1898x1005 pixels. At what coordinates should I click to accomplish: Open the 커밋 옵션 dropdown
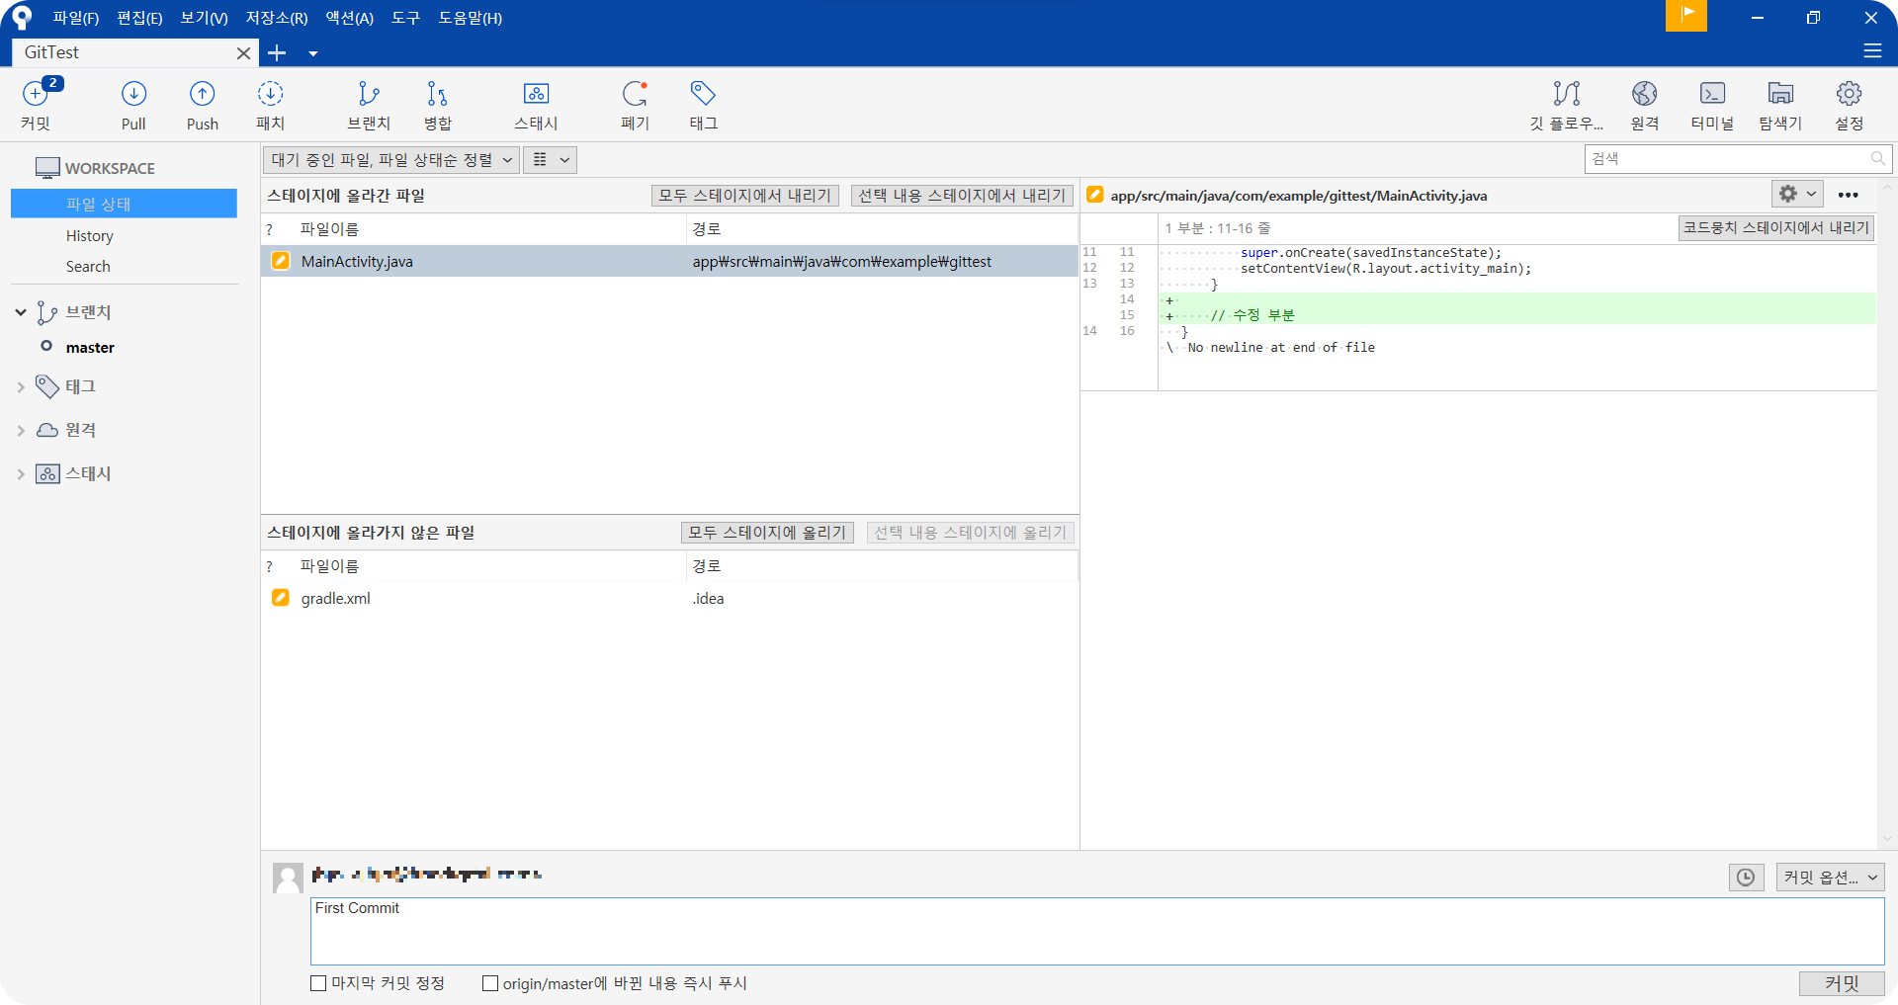tap(1829, 877)
